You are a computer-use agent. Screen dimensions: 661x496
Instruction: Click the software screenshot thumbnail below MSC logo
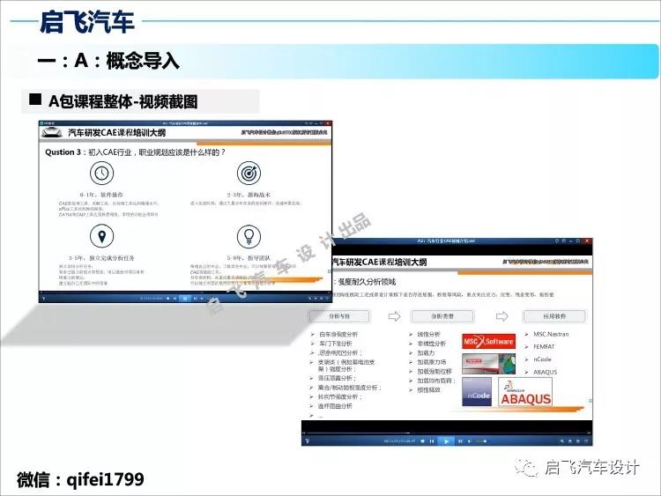coord(488,364)
